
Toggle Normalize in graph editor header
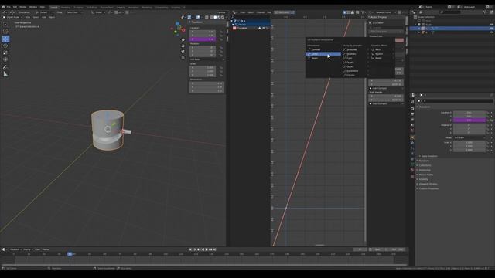pos(284,12)
